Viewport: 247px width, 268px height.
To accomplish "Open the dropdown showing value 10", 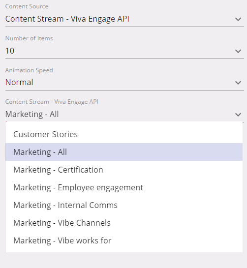I will click(124, 51).
